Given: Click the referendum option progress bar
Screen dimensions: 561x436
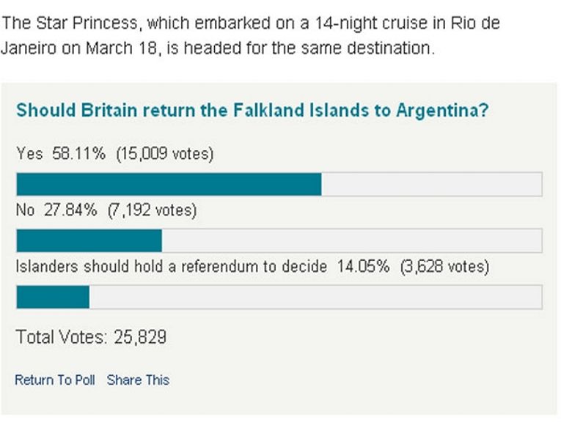Looking at the screenshot, I should click(x=279, y=297).
